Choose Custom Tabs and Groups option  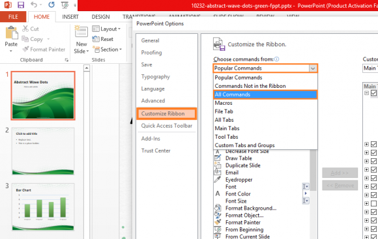point(265,145)
